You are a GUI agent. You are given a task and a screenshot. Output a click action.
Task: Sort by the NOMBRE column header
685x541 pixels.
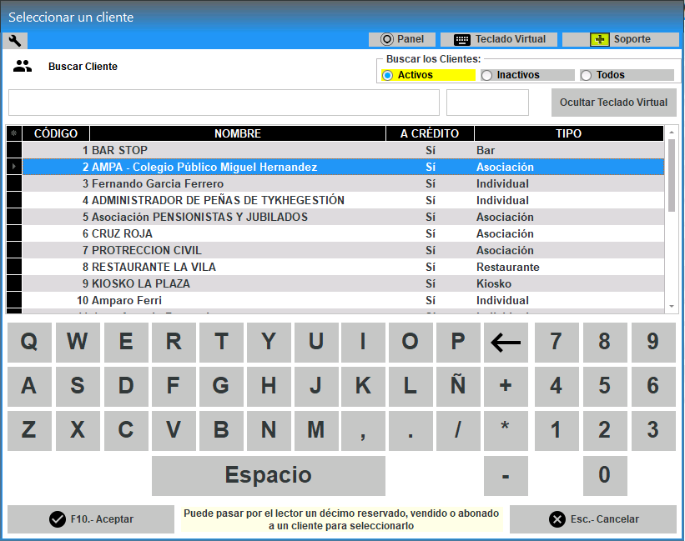238,133
